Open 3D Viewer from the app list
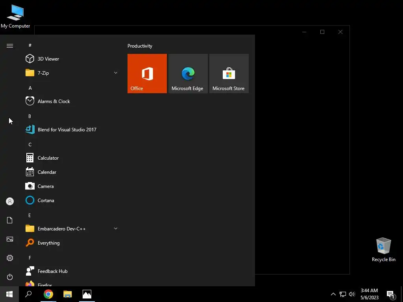 click(x=72, y=59)
